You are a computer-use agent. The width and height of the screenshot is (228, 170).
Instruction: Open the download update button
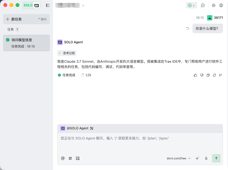pyautogui.click(x=191, y=5)
